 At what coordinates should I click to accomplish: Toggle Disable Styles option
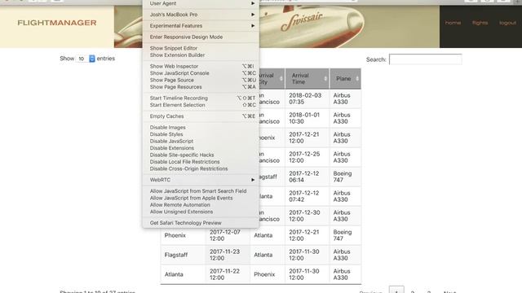click(x=201, y=134)
